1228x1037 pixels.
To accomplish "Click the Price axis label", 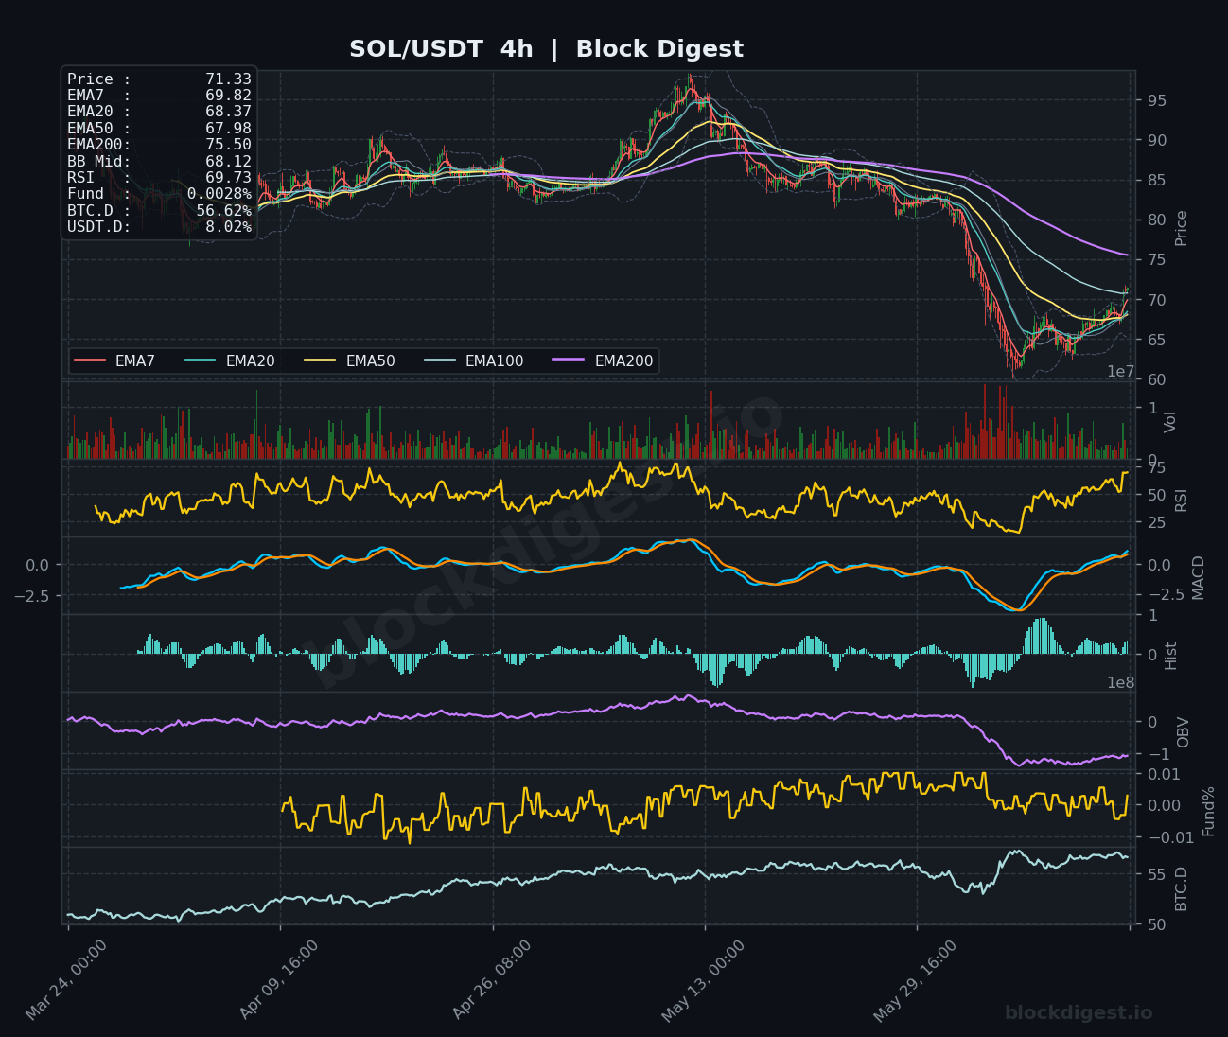I will (1181, 228).
